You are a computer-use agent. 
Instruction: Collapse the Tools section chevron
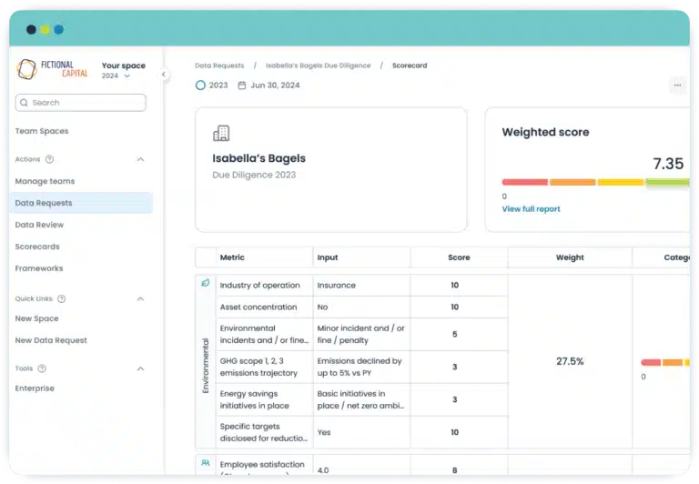point(140,368)
